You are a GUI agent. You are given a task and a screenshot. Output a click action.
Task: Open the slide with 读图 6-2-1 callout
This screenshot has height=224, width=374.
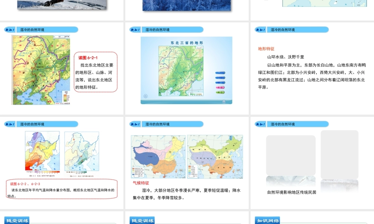click(62, 68)
